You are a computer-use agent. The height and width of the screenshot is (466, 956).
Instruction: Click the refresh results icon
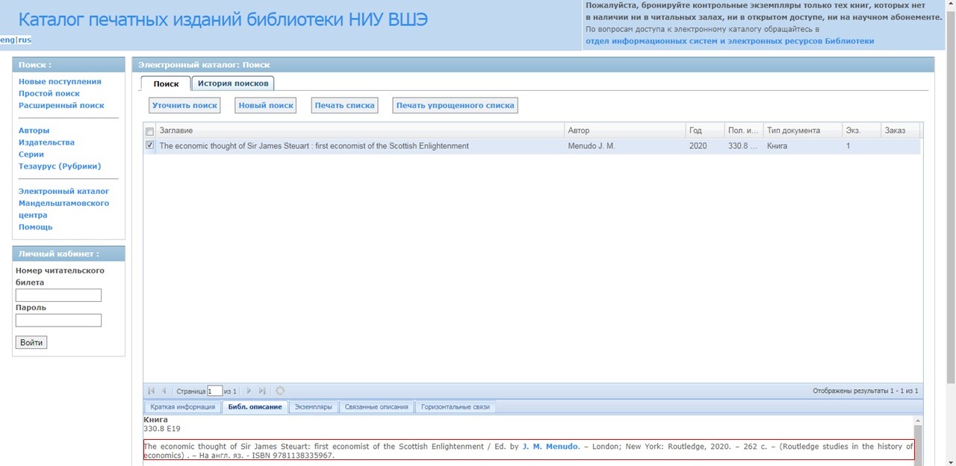tap(280, 391)
